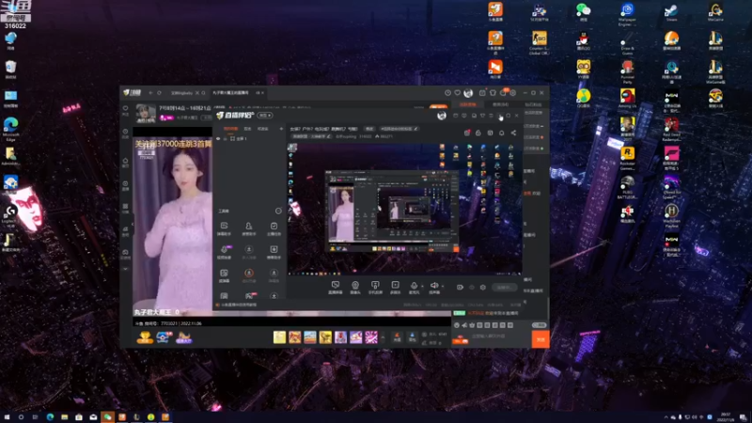The width and height of the screenshot is (752, 423).
Task: Select the first orange tab in Douyu right panel
Action: tap(468, 104)
